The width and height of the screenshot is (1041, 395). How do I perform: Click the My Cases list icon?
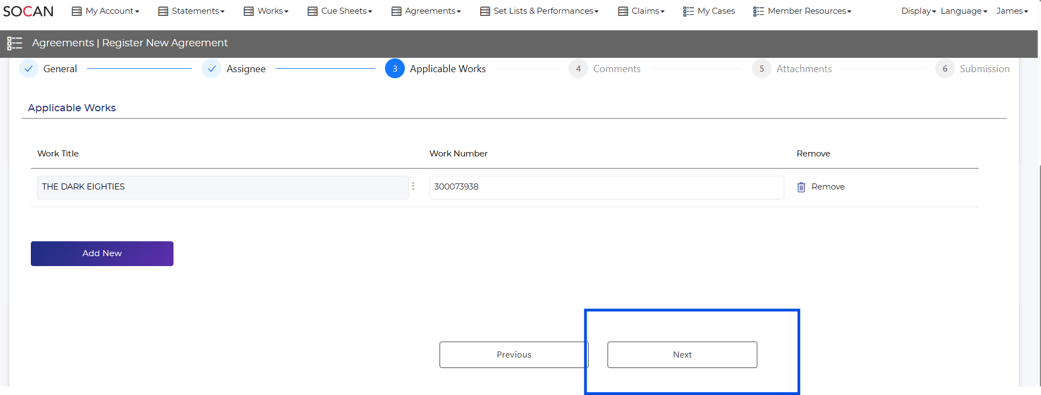688,11
